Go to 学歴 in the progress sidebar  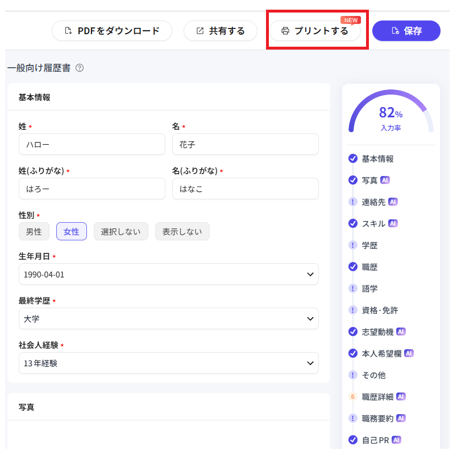369,245
